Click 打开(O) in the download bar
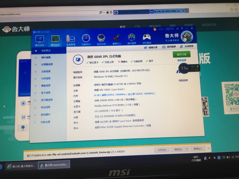This screenshot has width=239, height=179. [162, 150]
